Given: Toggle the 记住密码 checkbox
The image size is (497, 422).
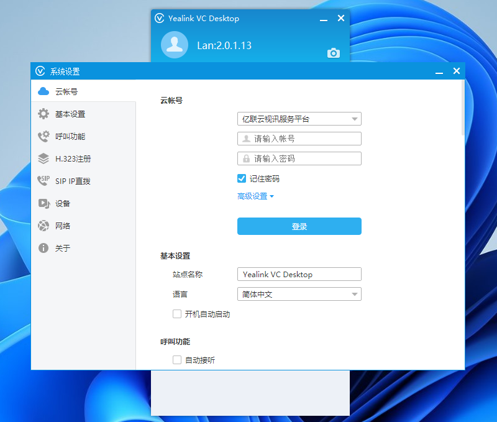Looking at the screenshot, I should pos(242,178).
